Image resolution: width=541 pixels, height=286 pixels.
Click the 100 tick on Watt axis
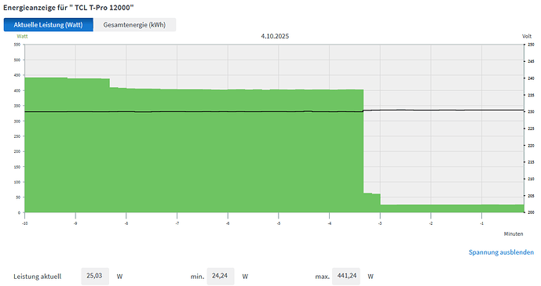(x=17, y=182)
